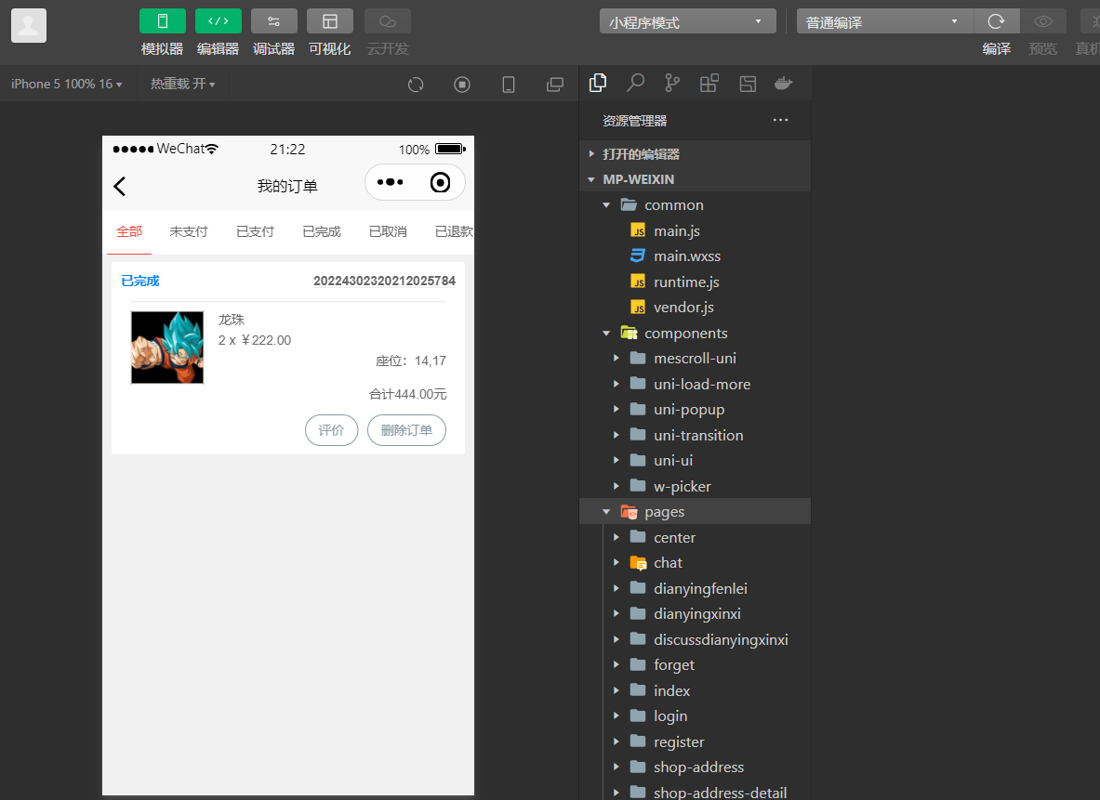Click the compile refresh icon
Viewport: 1100px width, 800px height.
point(996,21)
